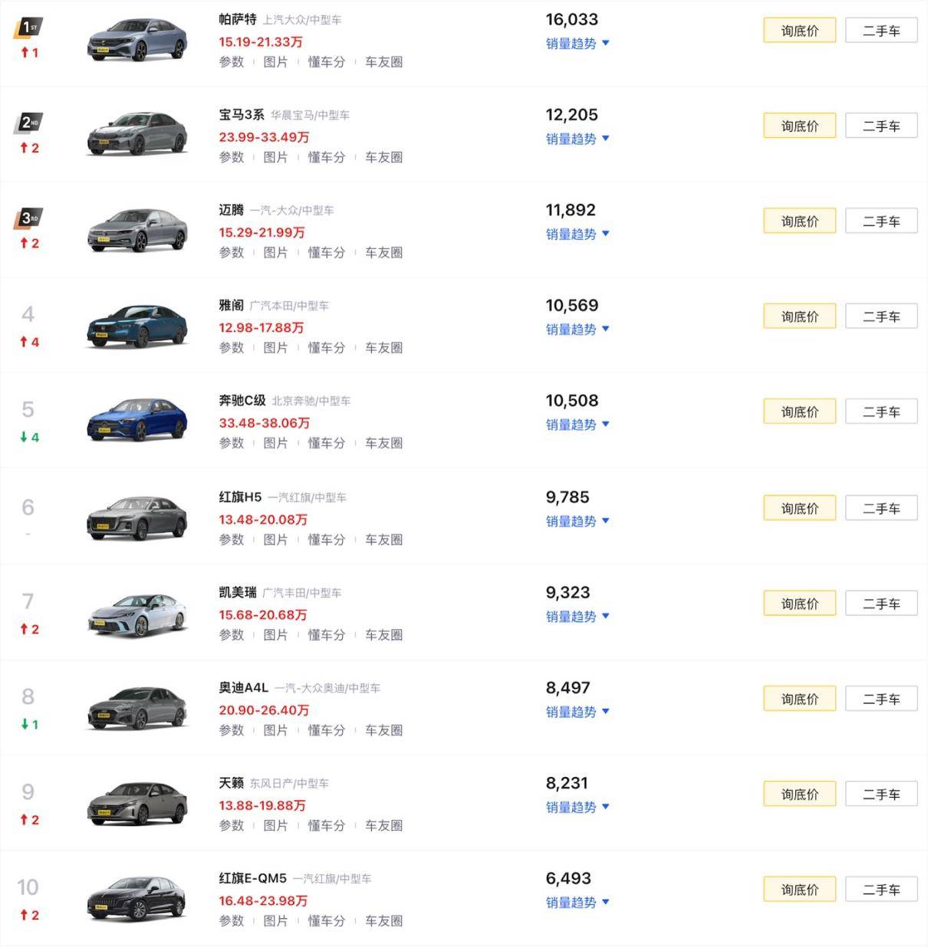Show 销量趋势 for 红旗H5
Image resolution: width=928 pixels, height=948 pixels.
pyautogui.click(x=578, y=521)
